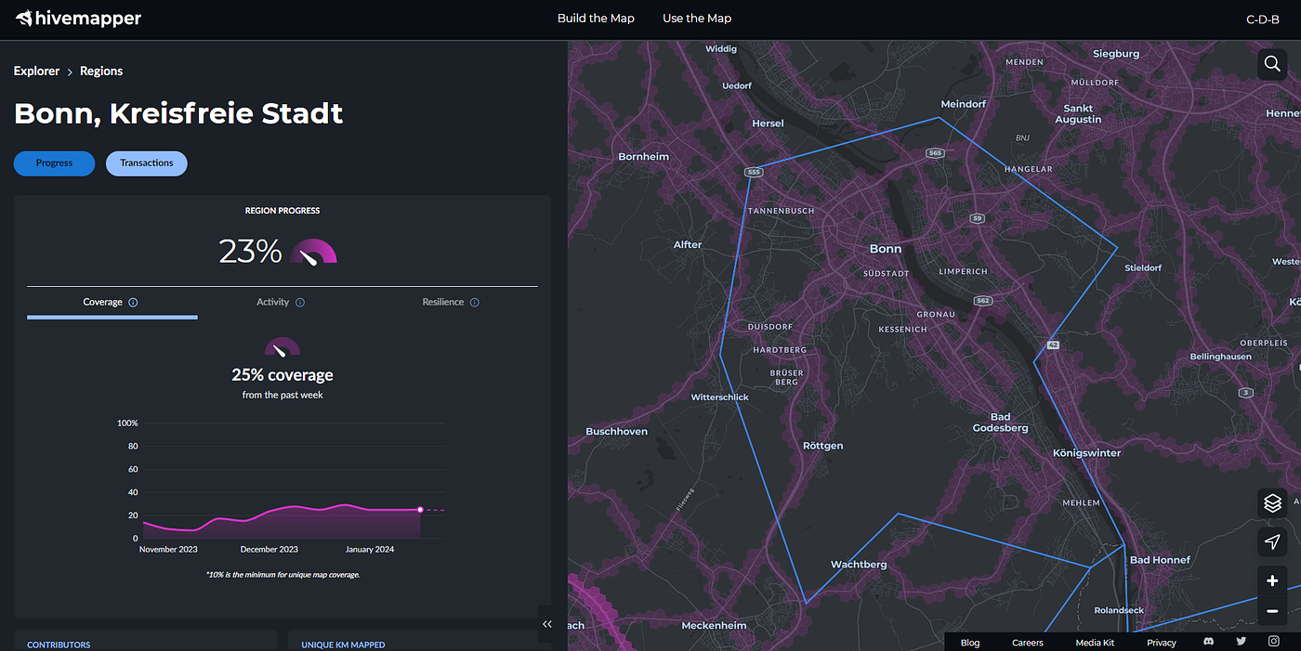1301x651 pixels.
Task: Open the Build the Map menu
Action: pyautogui.click(x=596, y=19)
